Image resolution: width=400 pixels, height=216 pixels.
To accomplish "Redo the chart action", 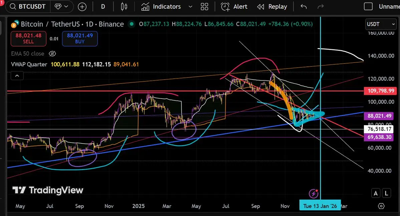I will (x=320, y=7).
